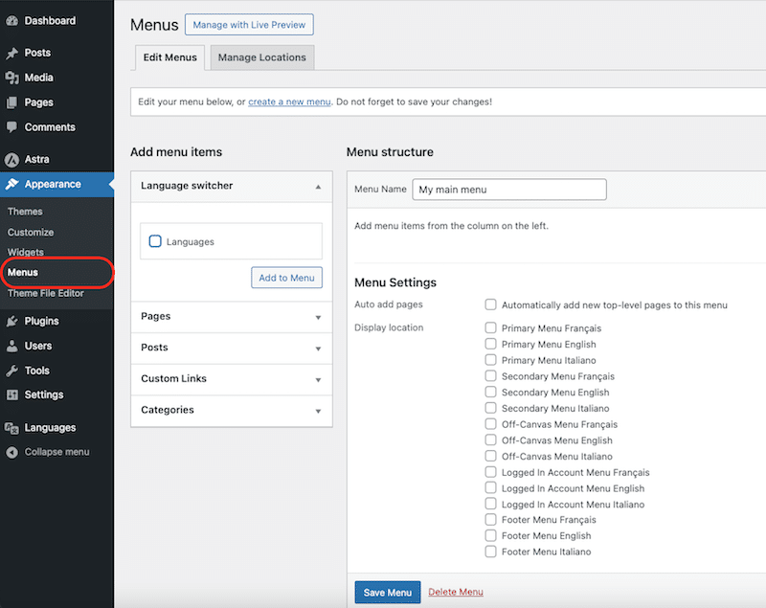766x608 pixels.
Task: Click the Astra logo icon
Action: pyautogui.click(x=12, y=160)
